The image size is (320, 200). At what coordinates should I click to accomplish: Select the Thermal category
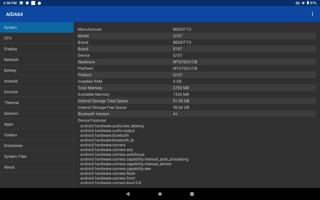click(x=37, y=102)
